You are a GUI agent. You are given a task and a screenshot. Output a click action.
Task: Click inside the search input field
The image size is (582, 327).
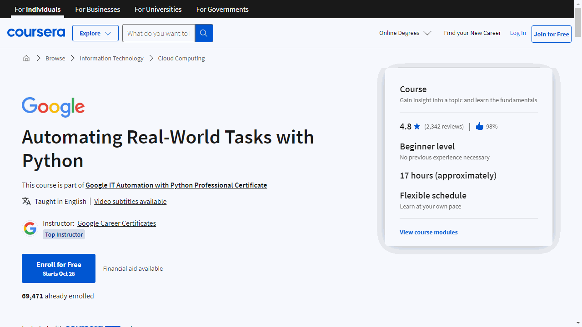coord(158,33)
